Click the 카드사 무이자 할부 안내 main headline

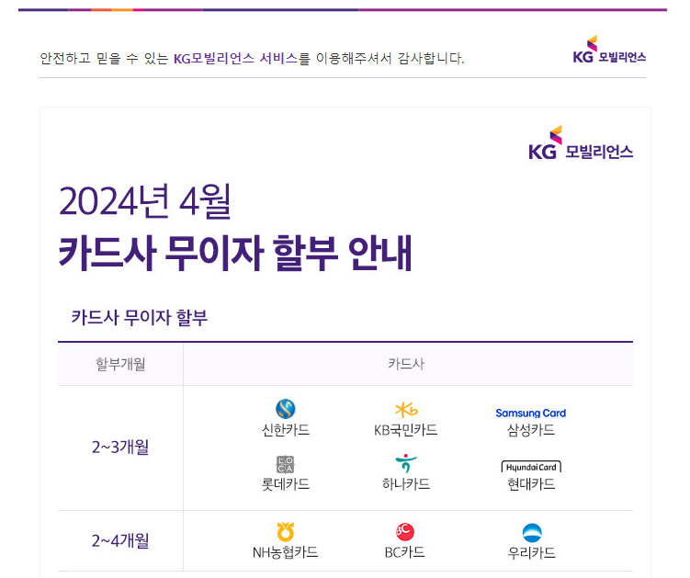[235, 252]
